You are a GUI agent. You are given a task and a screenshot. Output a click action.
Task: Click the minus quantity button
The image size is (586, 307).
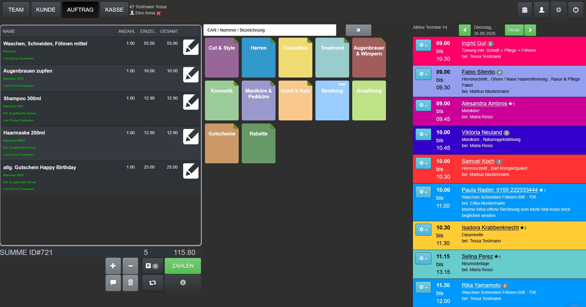pos(130,266)
